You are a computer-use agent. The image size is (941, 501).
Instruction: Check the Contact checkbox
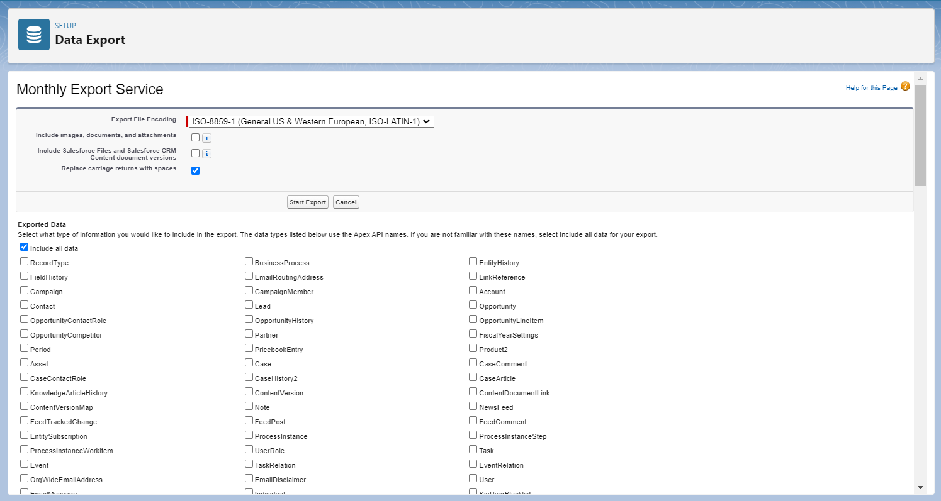(x=24, y=305)
